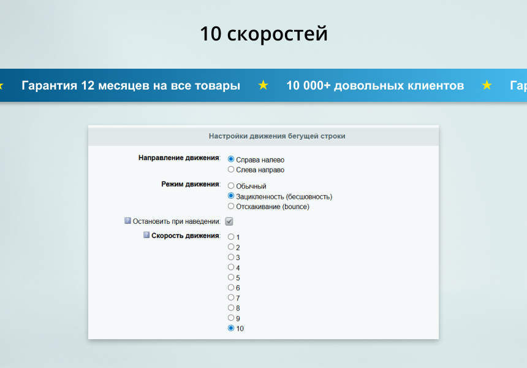Click the help icon beside "Остановить при наведении"

pyautogui.click(x=127, y=221)
